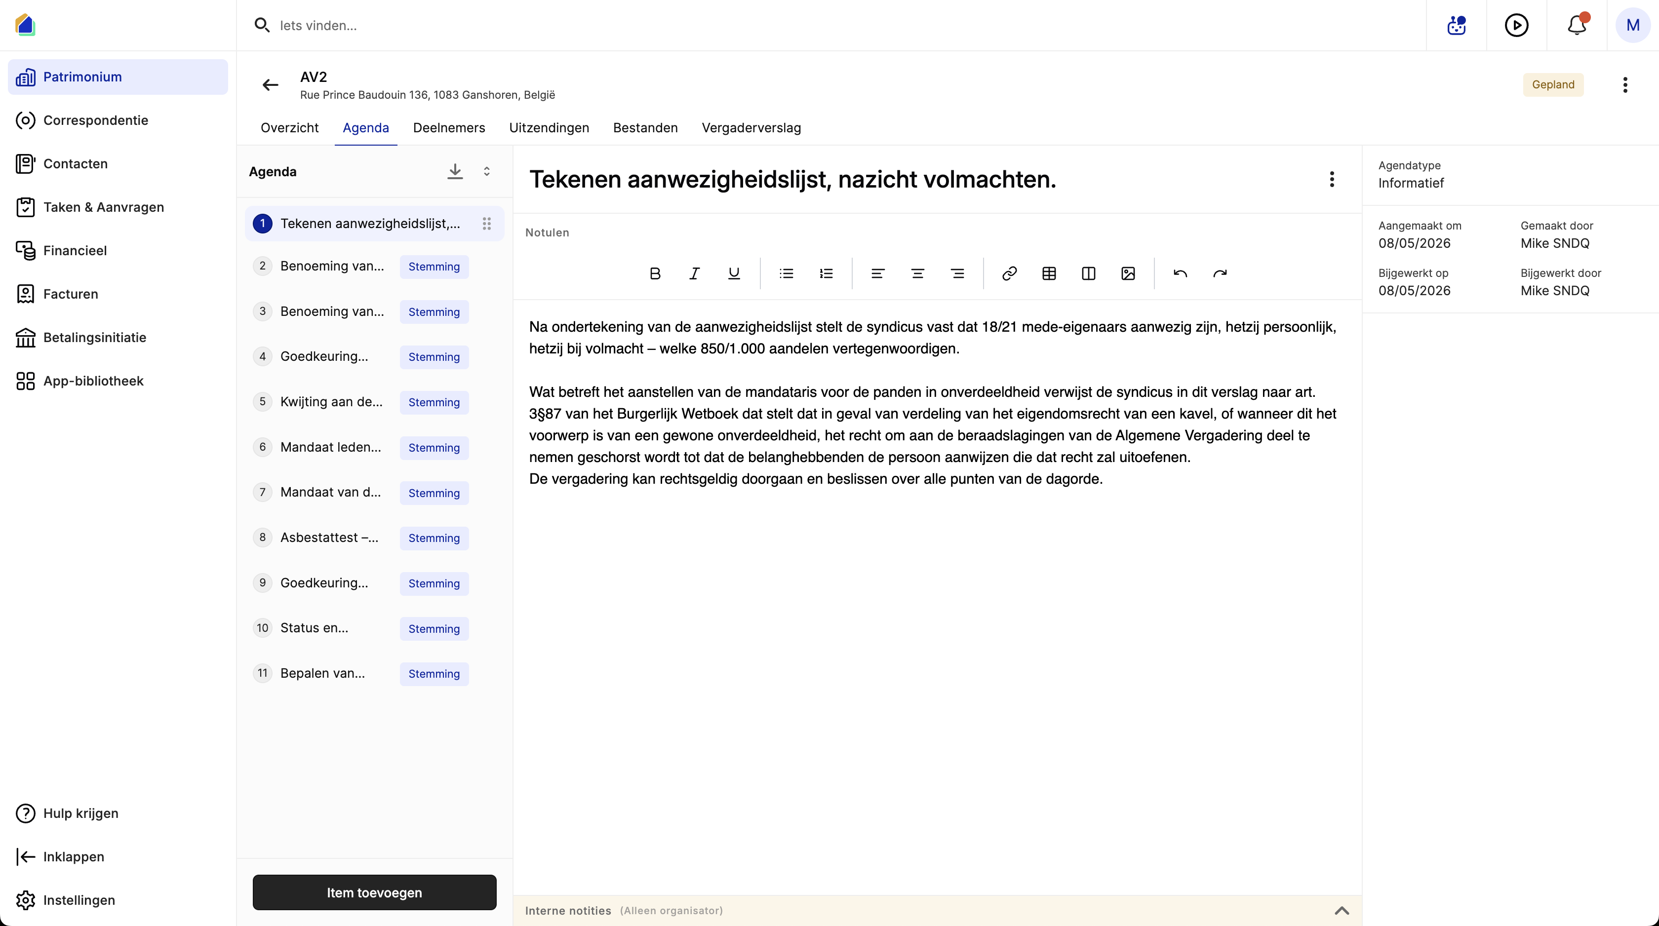This screenshot has height=926, width=1659.
Task: Align text left
Action: click(878, 273)
